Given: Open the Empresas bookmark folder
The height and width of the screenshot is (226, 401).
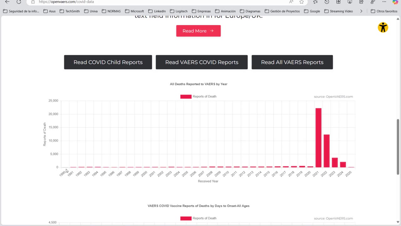Looking at the screenshot, I should click(x=201, y=11).
